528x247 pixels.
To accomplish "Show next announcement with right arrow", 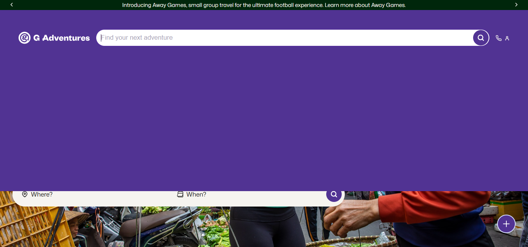I will click(516, 5).
